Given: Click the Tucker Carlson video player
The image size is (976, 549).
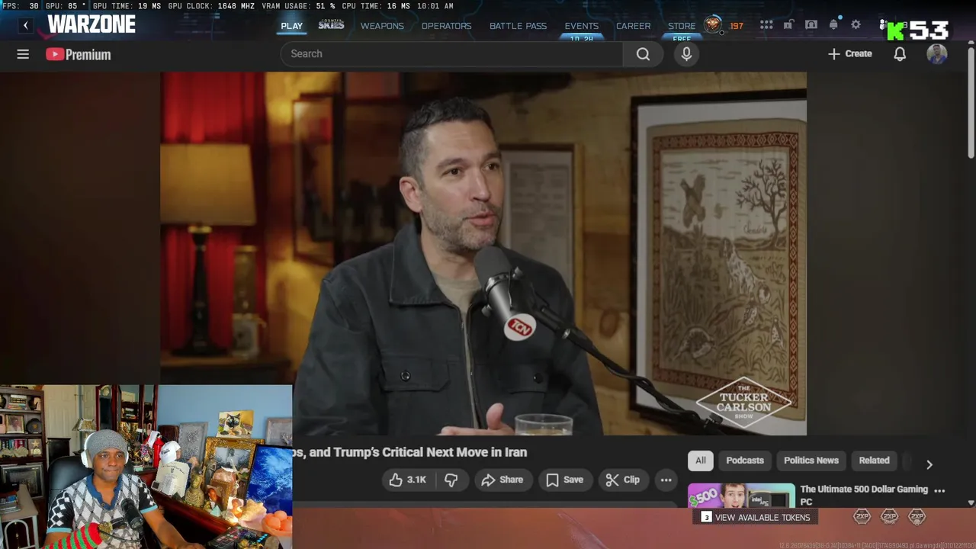Looking at the screenshot, I should pyautogui.click(x=483, y=253).
